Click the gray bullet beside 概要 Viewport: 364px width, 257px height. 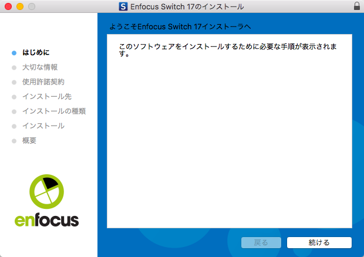14,141
